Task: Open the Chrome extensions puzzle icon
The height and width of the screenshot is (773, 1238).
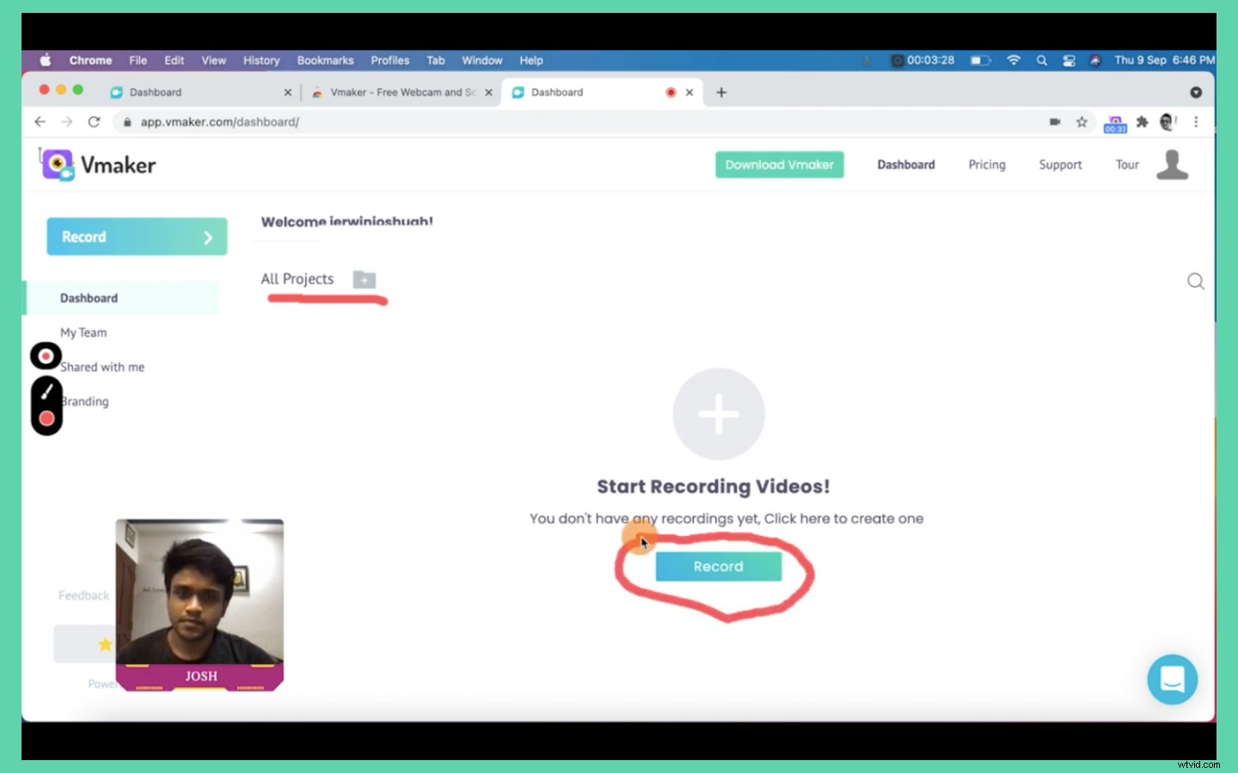Action: point(1142,122)
